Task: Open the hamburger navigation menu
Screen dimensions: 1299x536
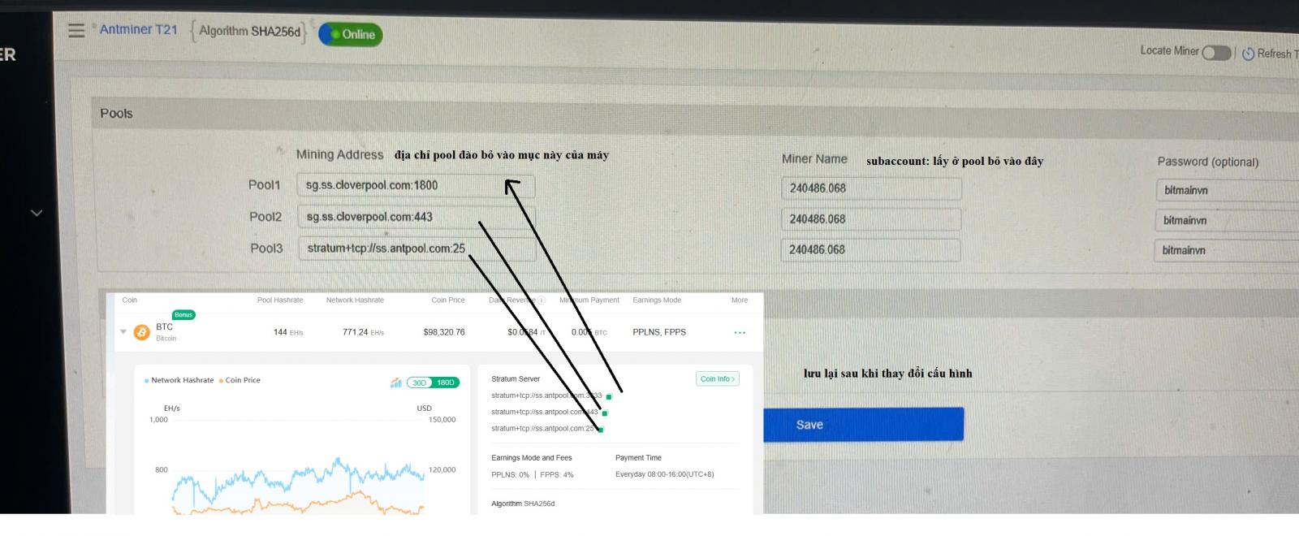Action: click(76, 31)
